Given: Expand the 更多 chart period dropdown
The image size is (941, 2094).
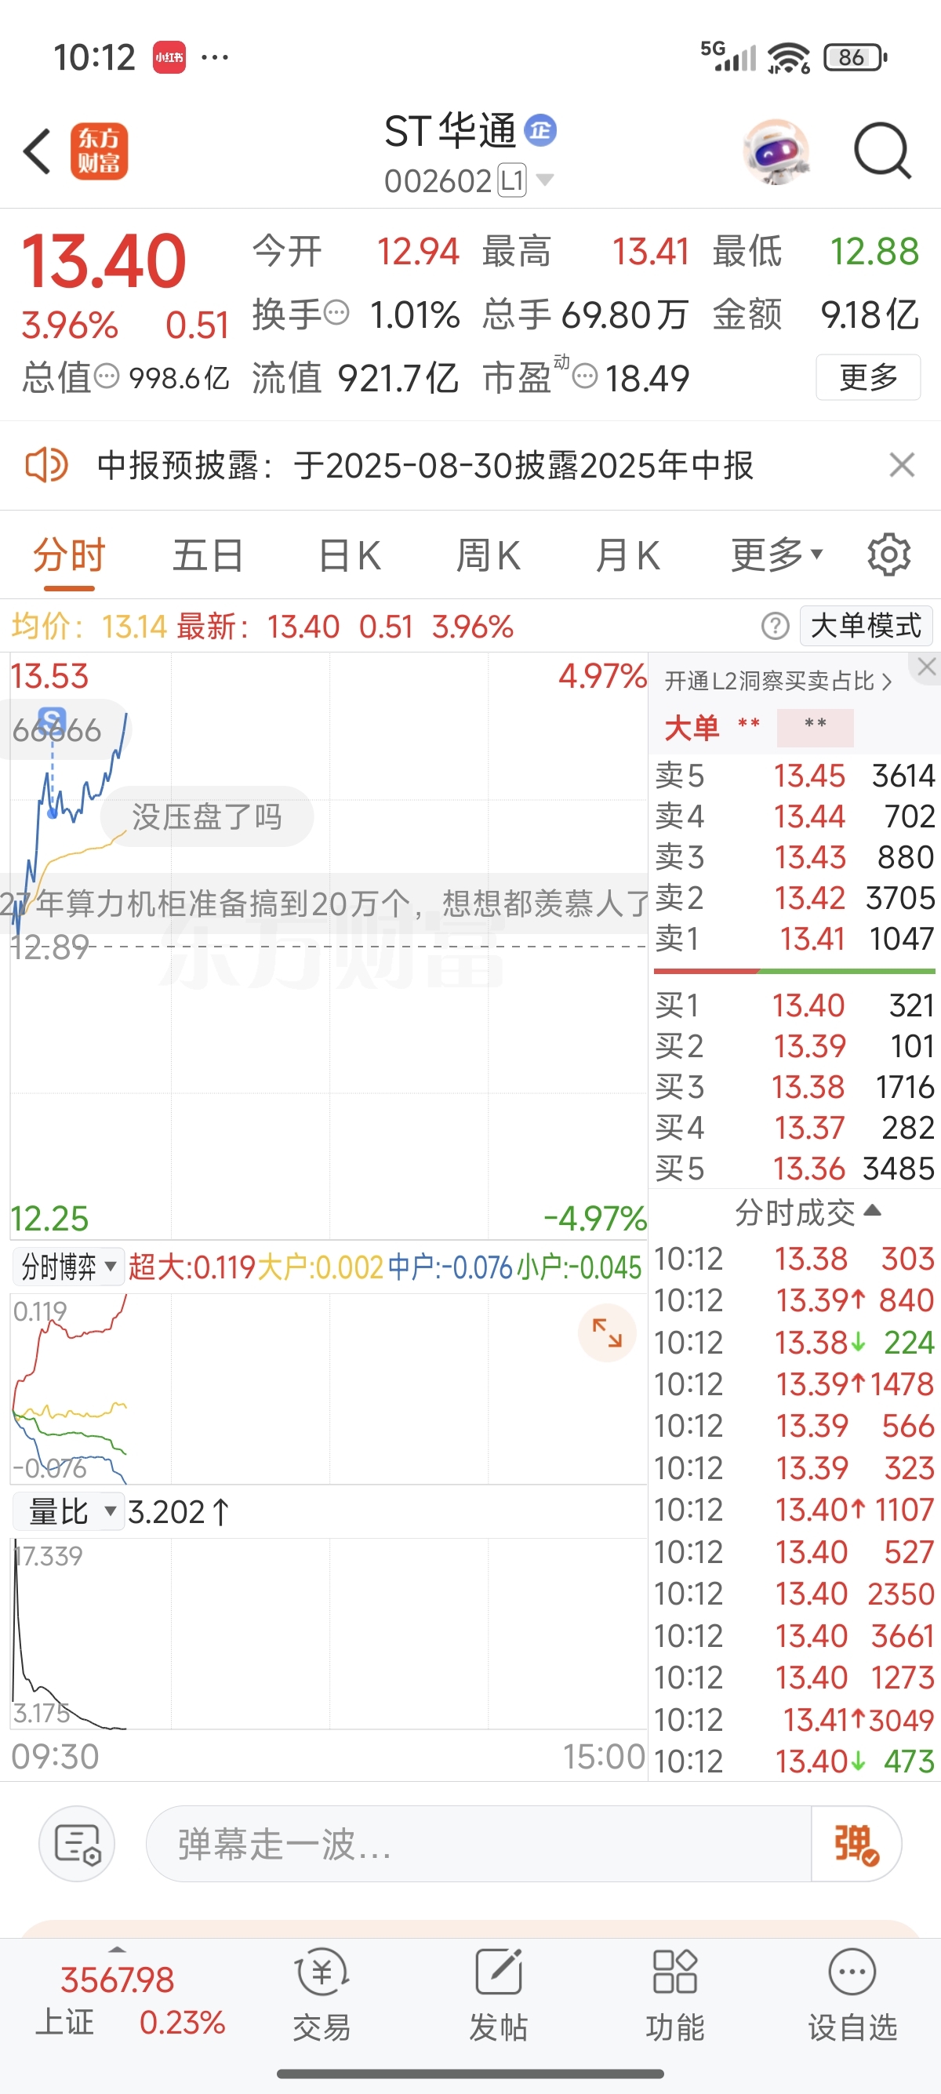Looking at the screenshot, I should (776, 555).
